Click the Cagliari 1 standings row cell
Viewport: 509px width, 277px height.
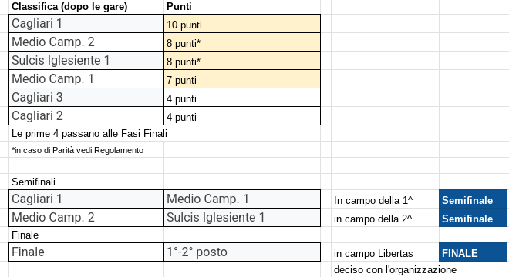pos(86,24)
